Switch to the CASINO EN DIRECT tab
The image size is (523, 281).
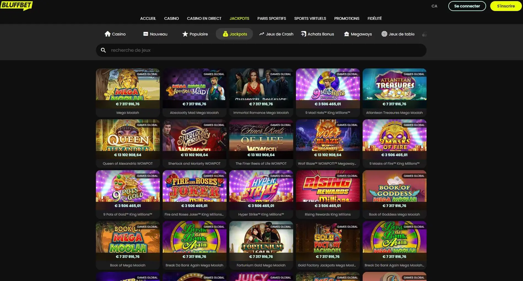click(x=204, y=18)
